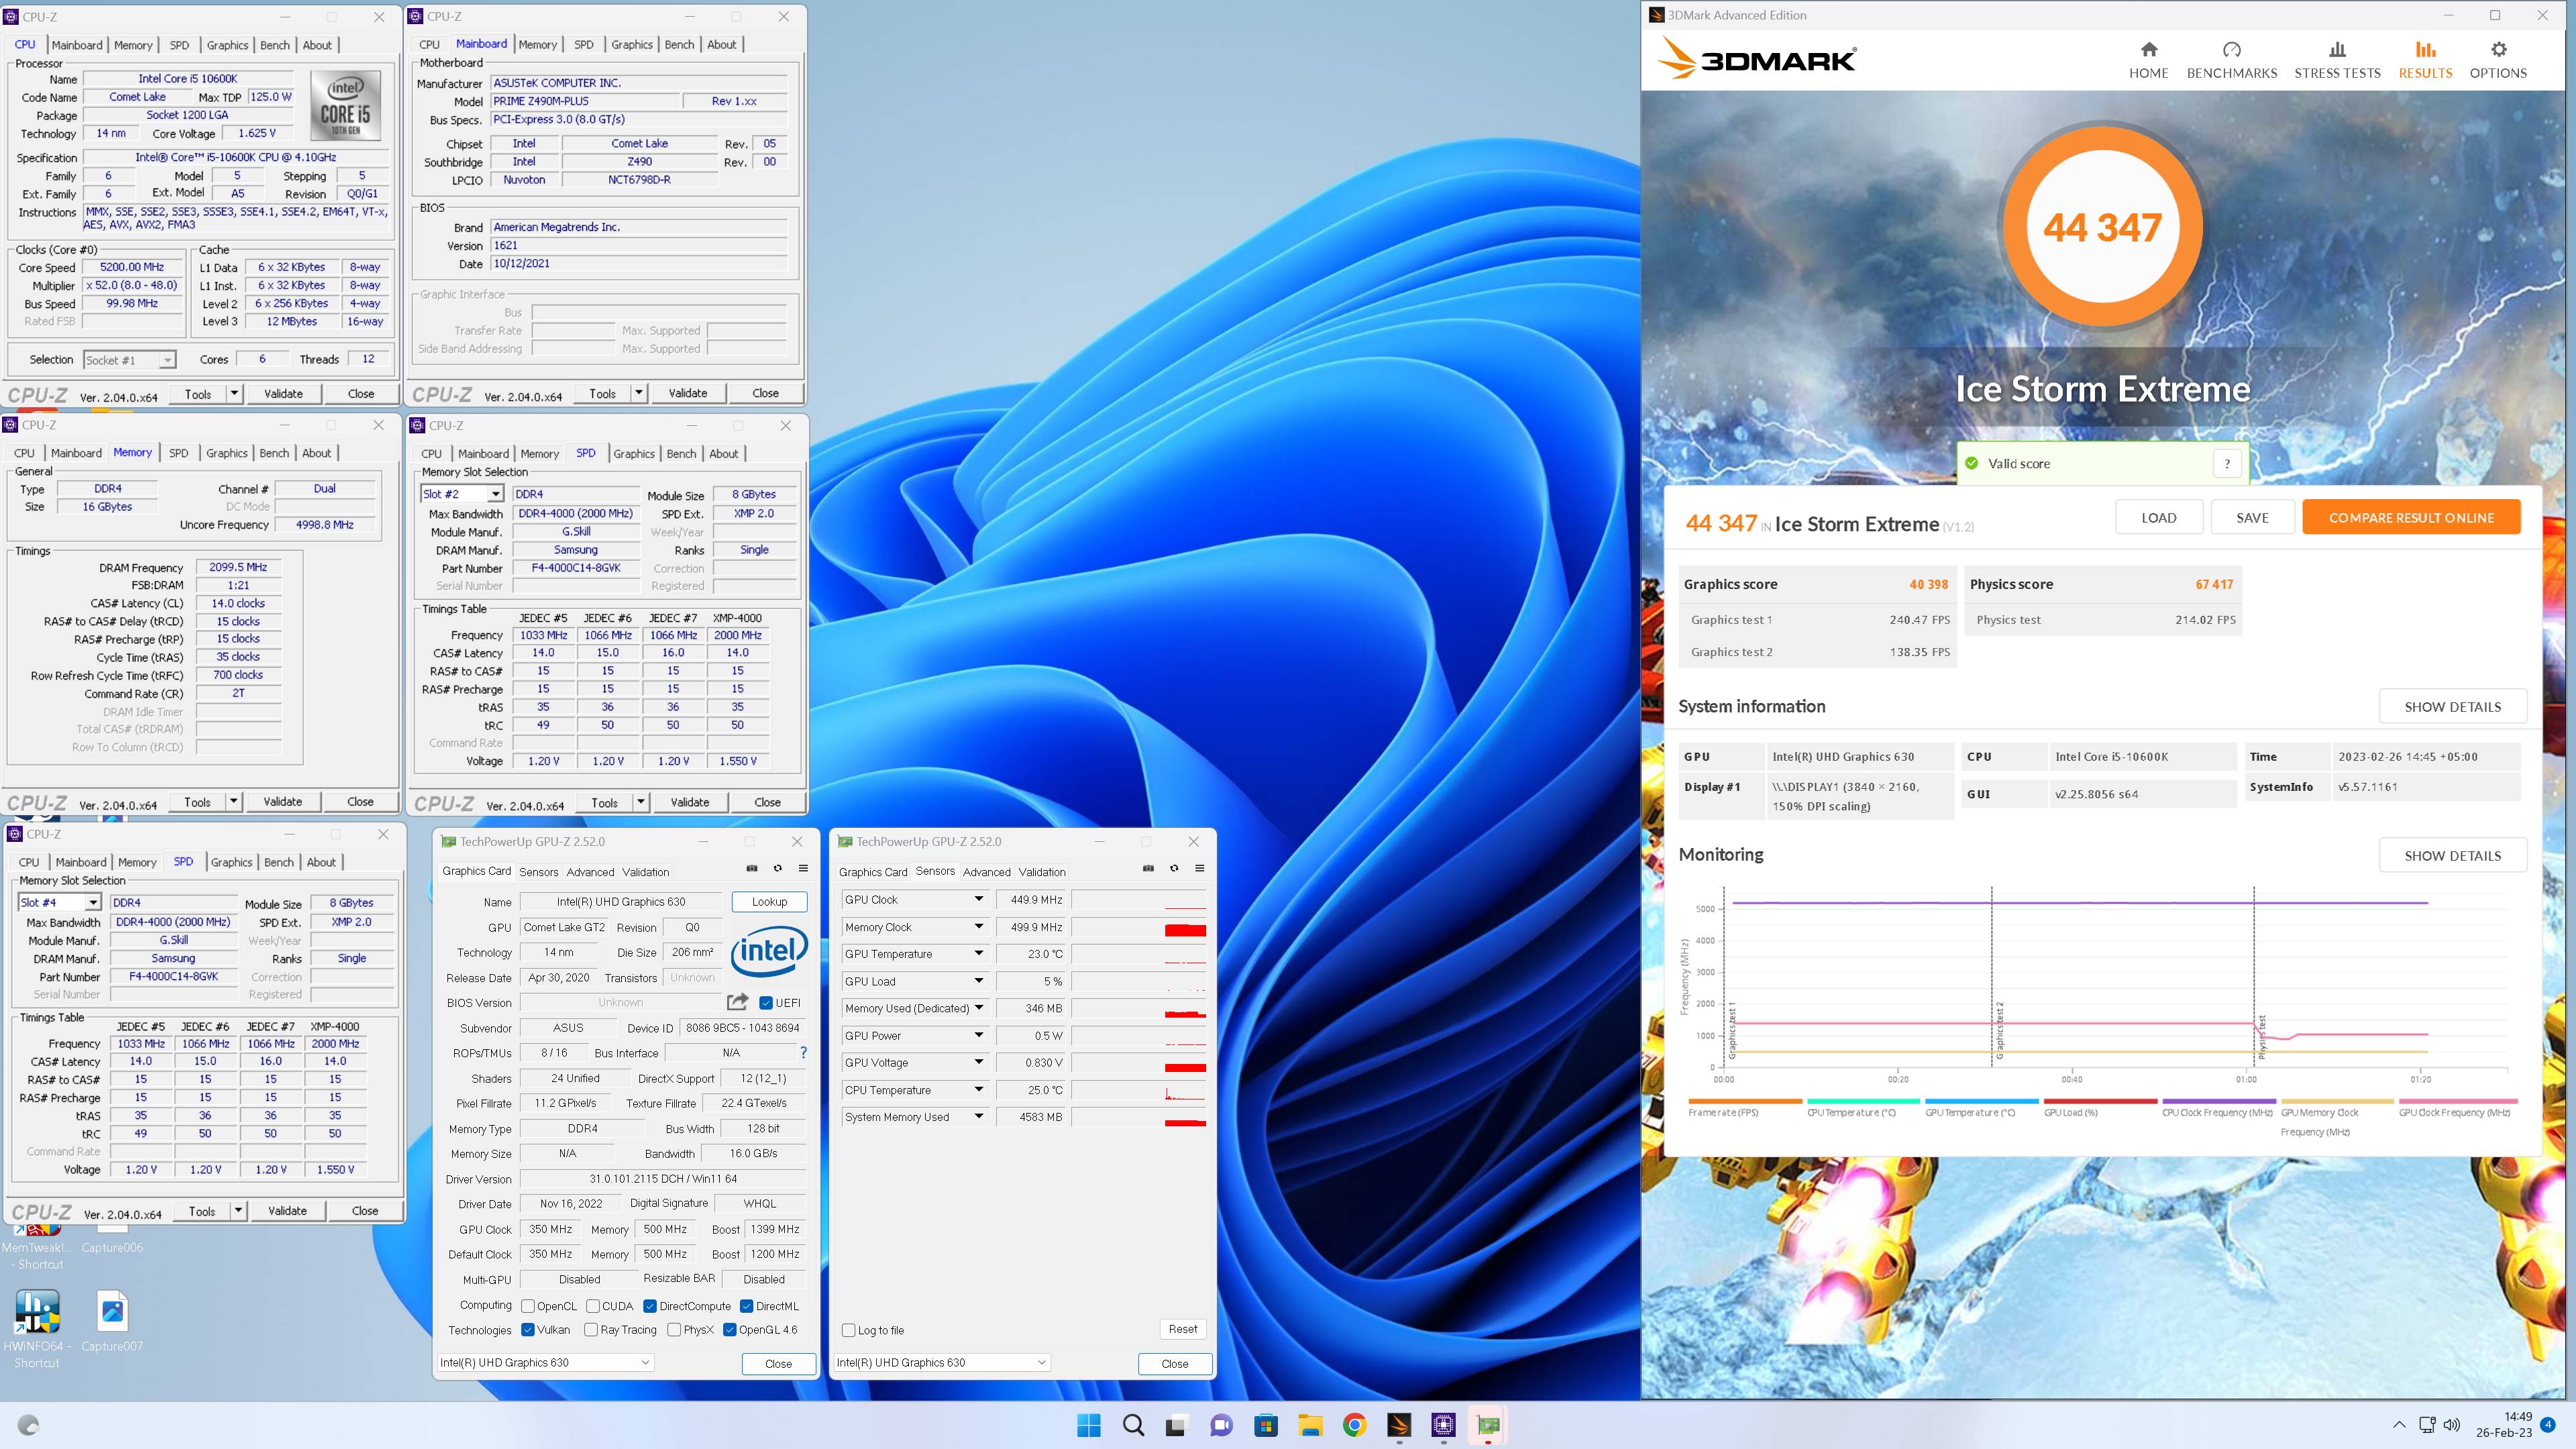Open GPU selector dropdown in GPU-Z Graphics Card window
Screen dimensions: 2576x1449
tap(546, 1362)
